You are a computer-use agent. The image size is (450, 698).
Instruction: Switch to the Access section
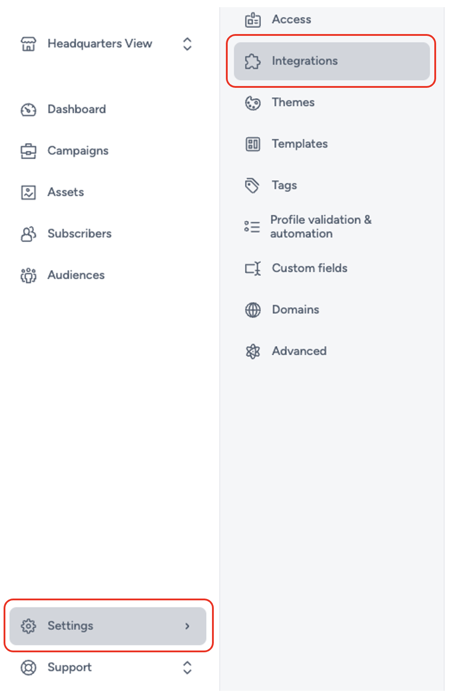[x=291, y=19]
